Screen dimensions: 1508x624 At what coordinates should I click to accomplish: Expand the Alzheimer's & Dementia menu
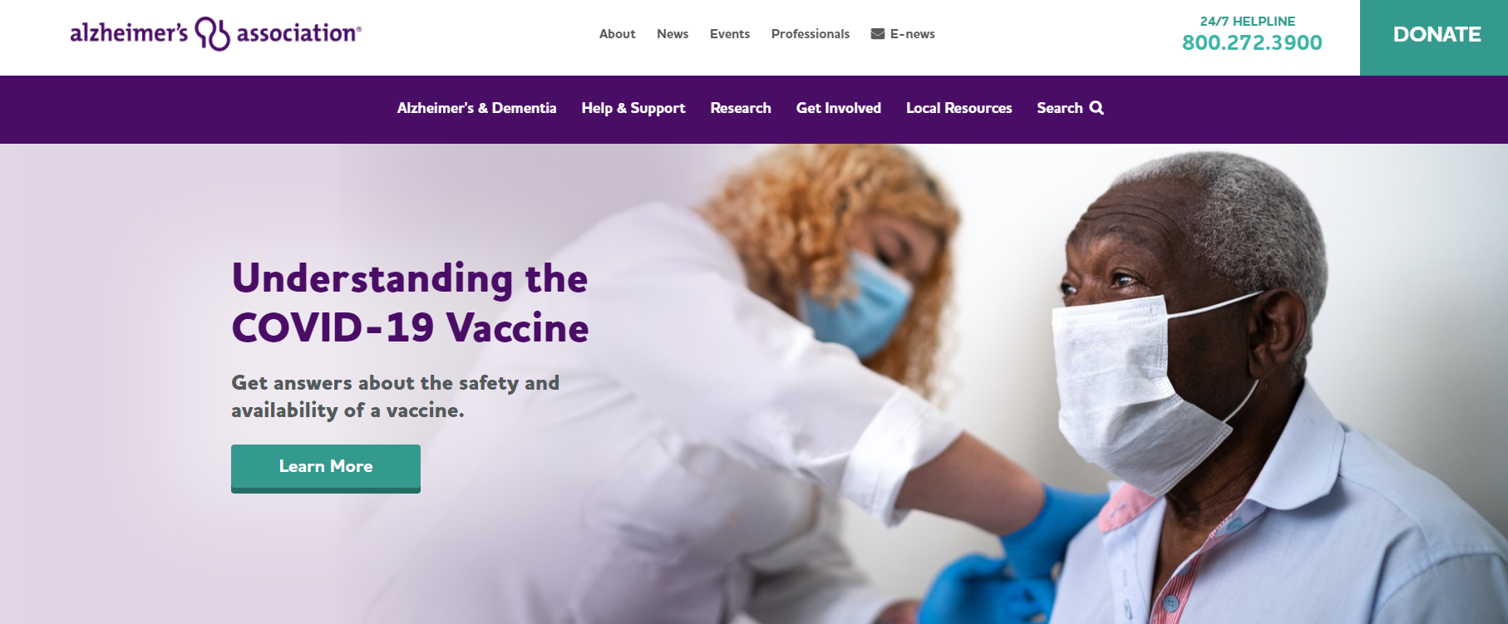[x=476, y=108]
